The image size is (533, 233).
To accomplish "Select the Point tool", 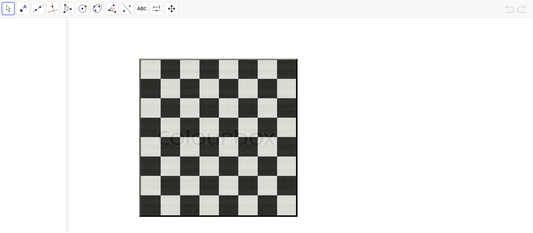I will pyautogui.click(x=23, y=9).
